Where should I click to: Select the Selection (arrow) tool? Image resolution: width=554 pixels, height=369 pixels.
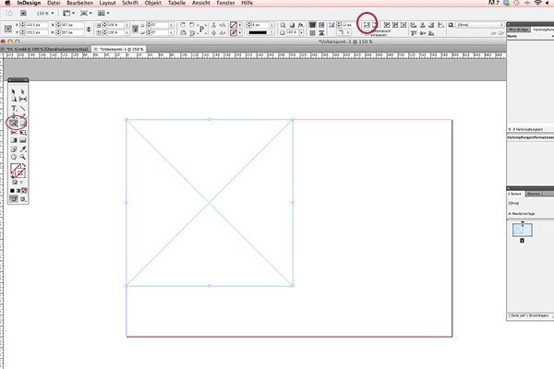point(14,91)
